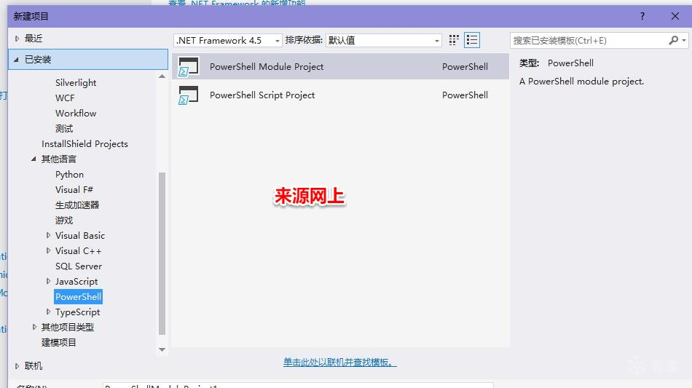Click the PowerShell Module Project icon
This screenshot has width=692, height=388.
(x=189, y=66)
